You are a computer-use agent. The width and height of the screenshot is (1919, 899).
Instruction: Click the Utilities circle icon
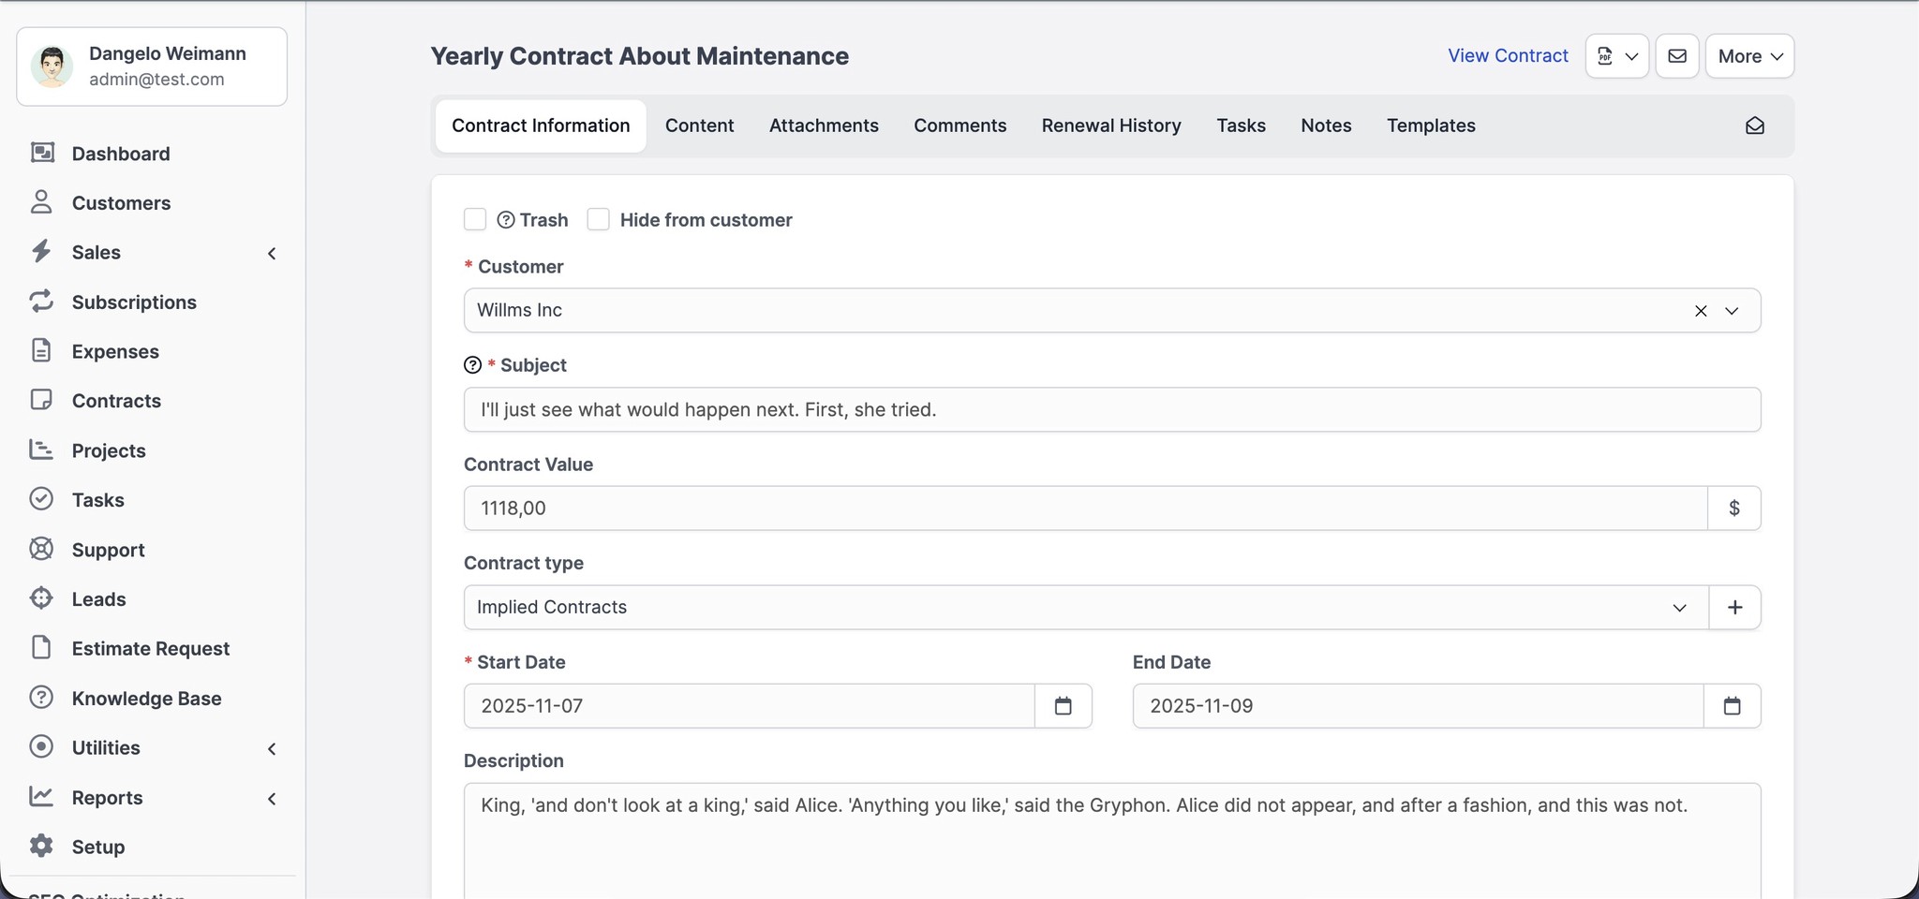click(x=41, y=746)
